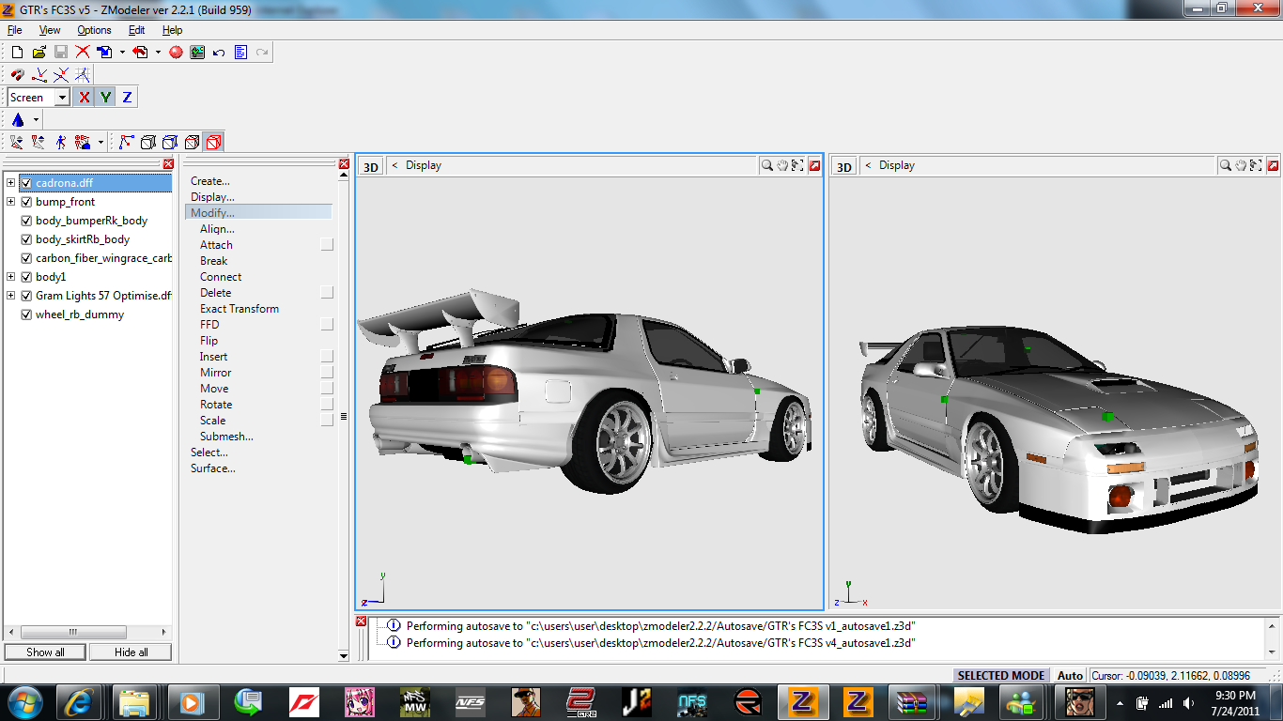Click the Hide all button
Image resolution: width=1283 pixels, height=721 pixels.
(131, 652)
